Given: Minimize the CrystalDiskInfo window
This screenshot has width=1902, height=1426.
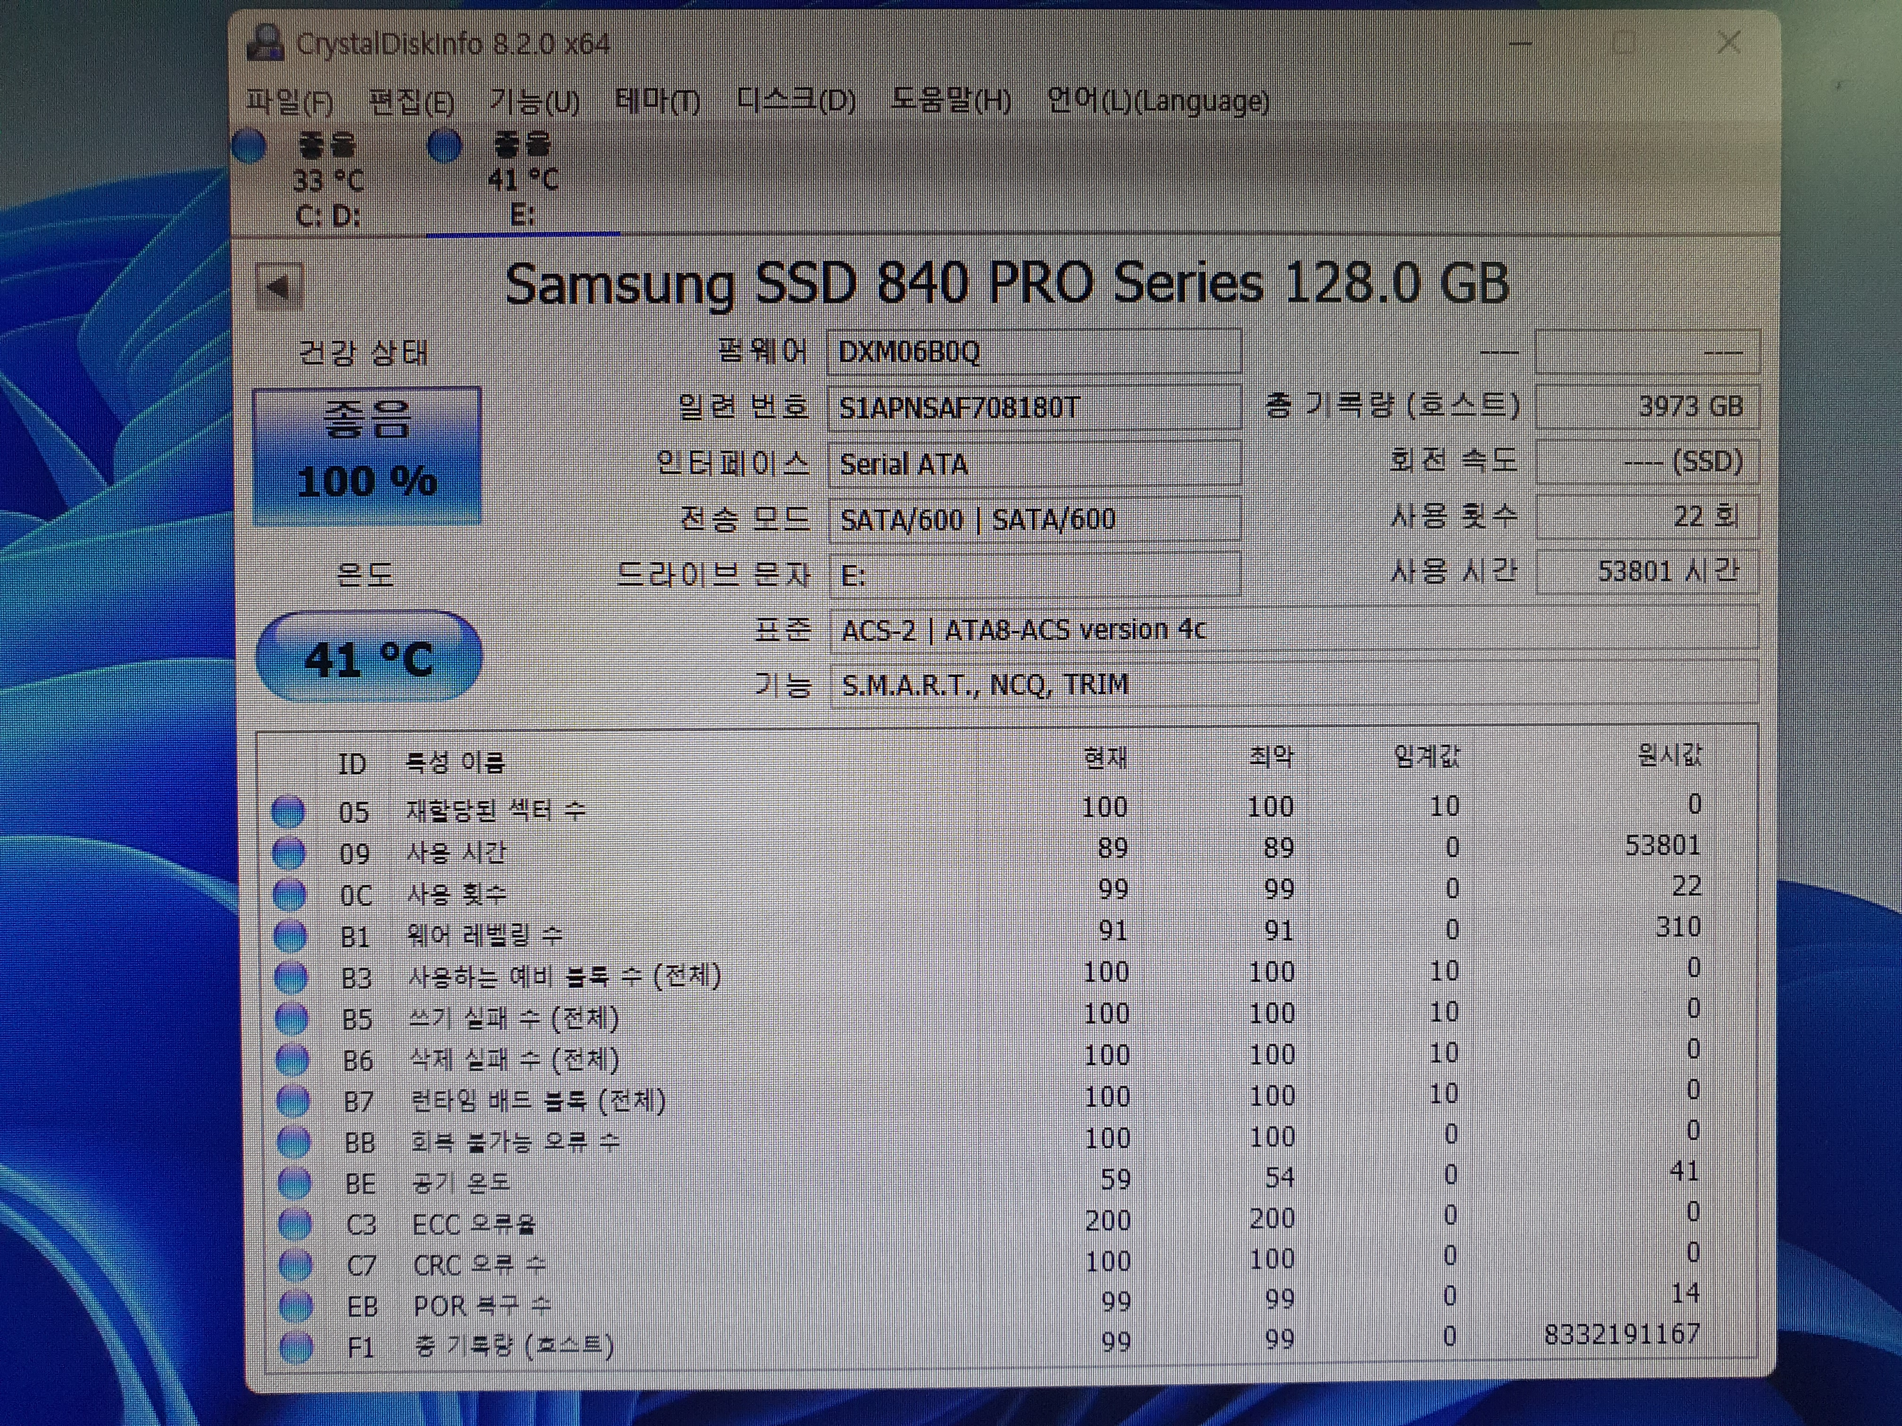Looking at the screenshot, I should pos(1520,44).
